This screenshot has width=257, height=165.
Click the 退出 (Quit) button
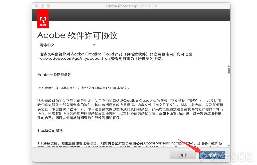(183, 155)
